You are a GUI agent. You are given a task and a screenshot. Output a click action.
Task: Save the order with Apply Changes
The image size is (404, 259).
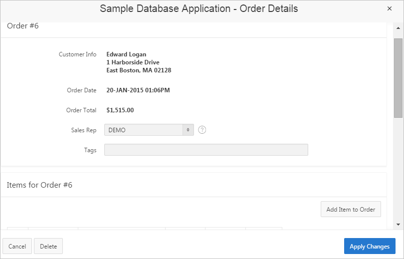tap(370, 247)
